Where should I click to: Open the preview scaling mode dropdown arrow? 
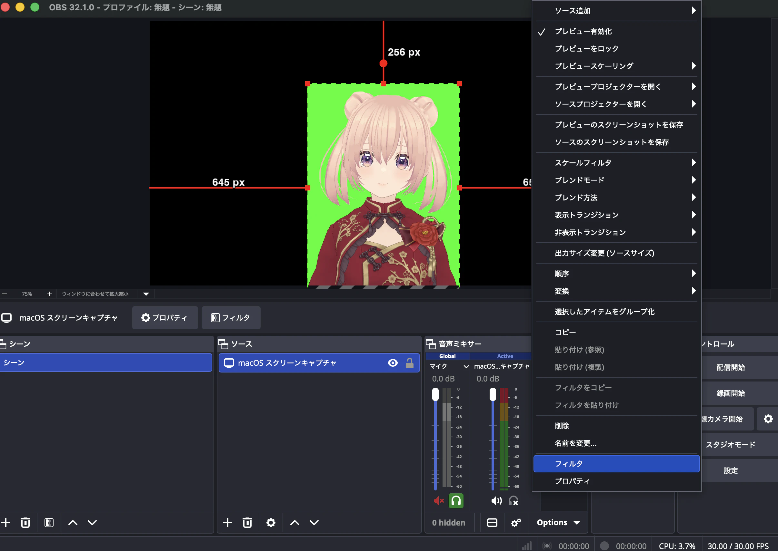pyautogui.click(x=146, y=294)
